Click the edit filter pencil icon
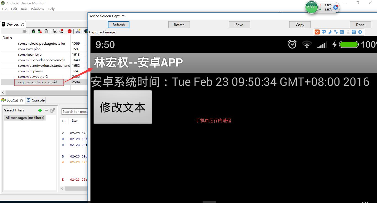 53,110
